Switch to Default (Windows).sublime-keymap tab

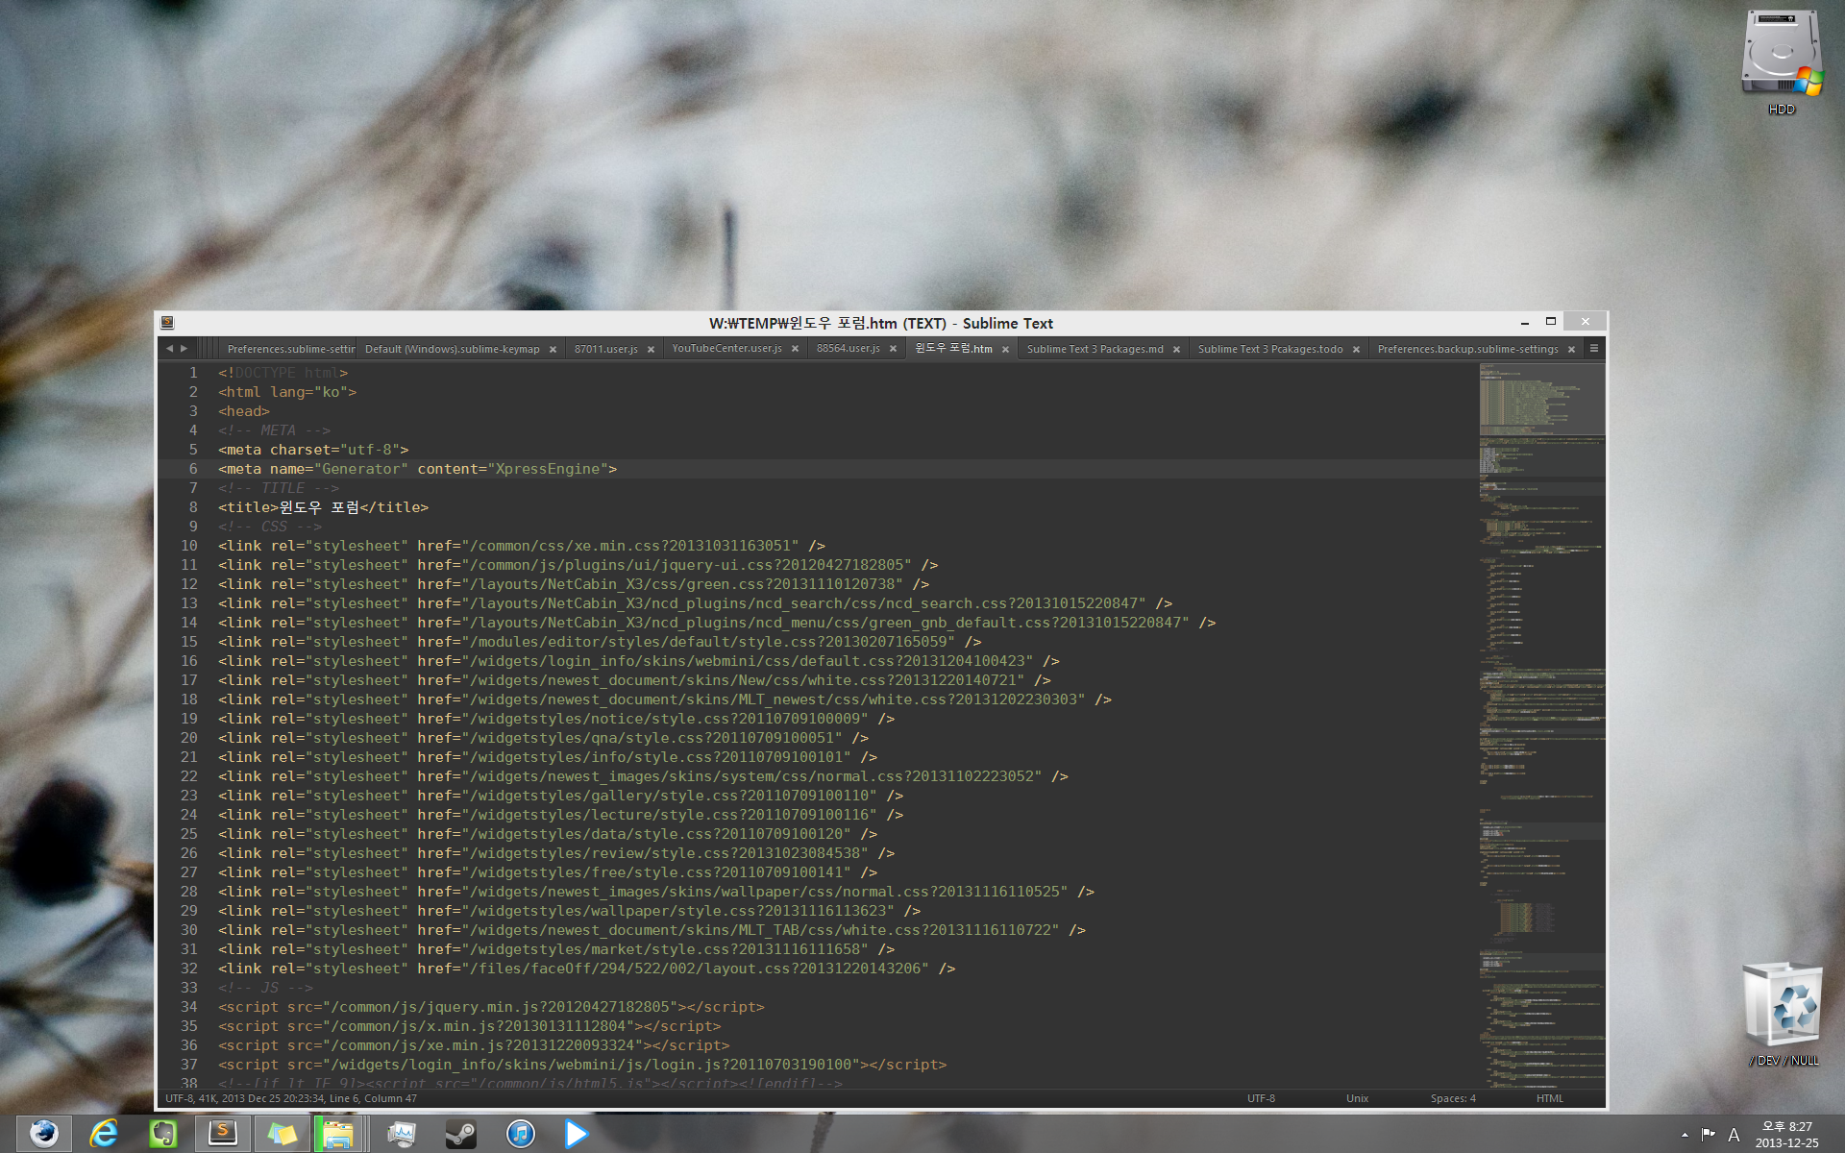coord(452,349)
